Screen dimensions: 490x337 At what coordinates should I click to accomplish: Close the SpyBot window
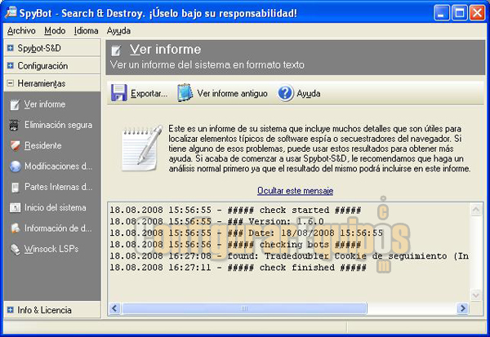(478, 13)
